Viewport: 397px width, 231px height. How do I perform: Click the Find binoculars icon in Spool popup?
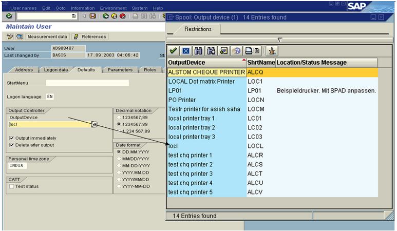point(198,51)
